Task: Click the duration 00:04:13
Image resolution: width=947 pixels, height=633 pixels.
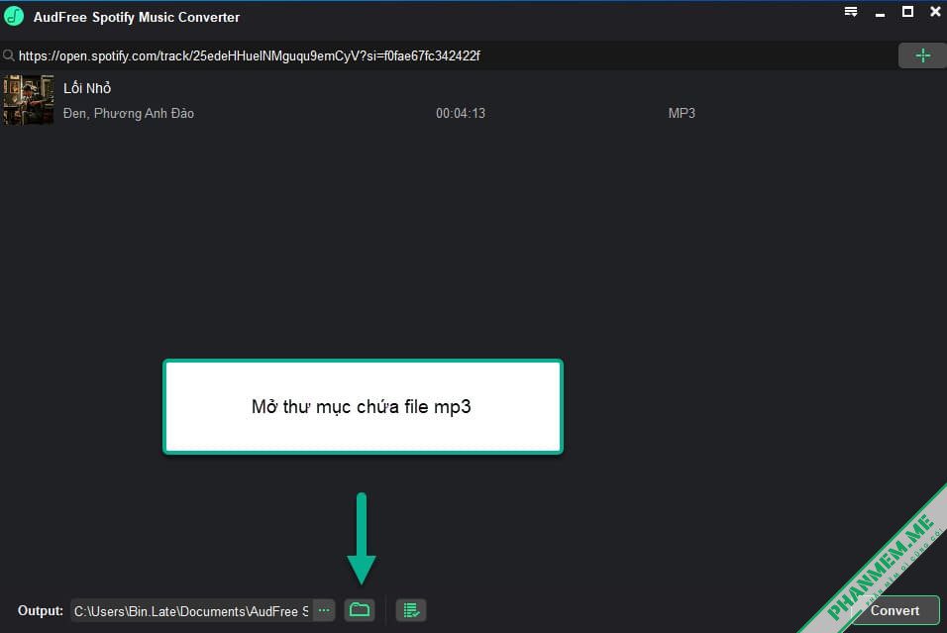Action: point(461,113)
